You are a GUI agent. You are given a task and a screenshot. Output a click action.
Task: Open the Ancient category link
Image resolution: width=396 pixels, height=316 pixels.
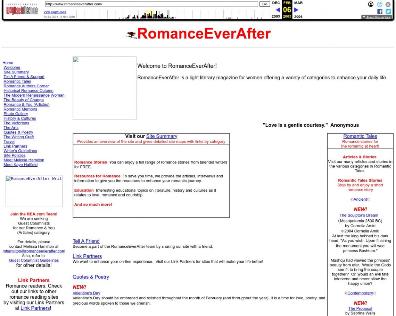click(x=360, y=199)
